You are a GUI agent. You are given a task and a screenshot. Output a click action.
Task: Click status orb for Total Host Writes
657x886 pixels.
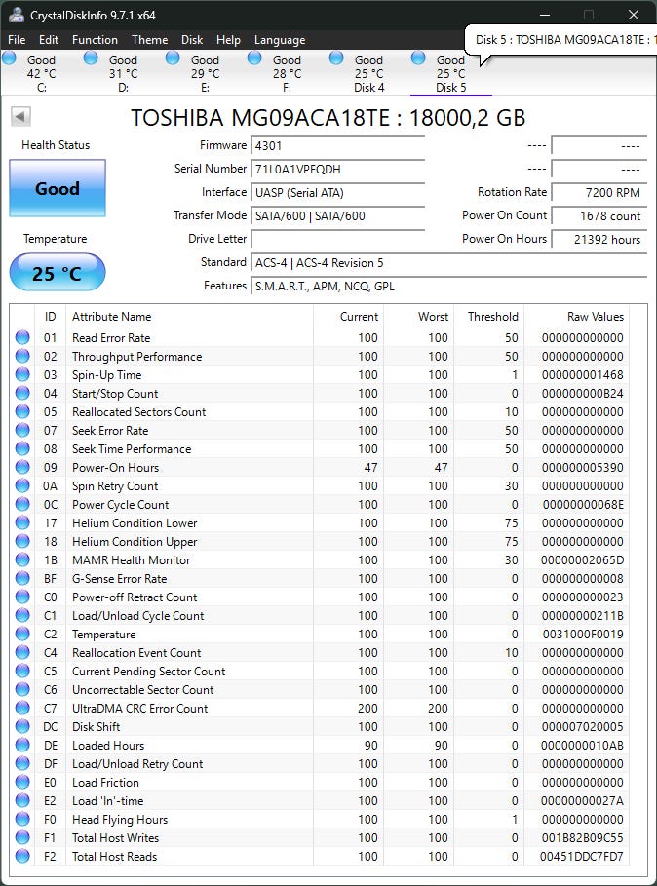pyautogui.click(x=22, y=838)
